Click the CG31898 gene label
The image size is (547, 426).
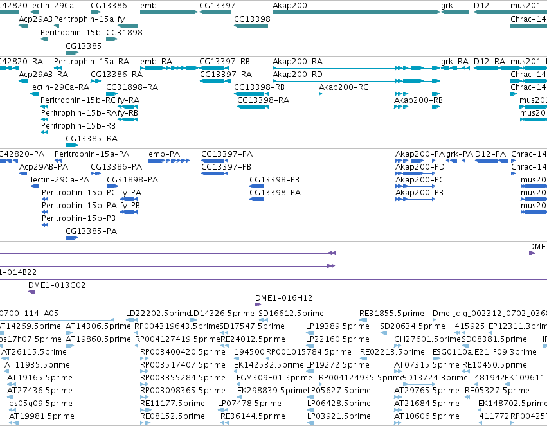coord(124,32)
